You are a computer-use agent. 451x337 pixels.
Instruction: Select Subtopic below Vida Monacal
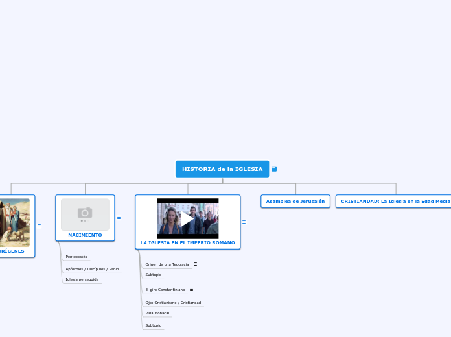[x=154, y=325]
